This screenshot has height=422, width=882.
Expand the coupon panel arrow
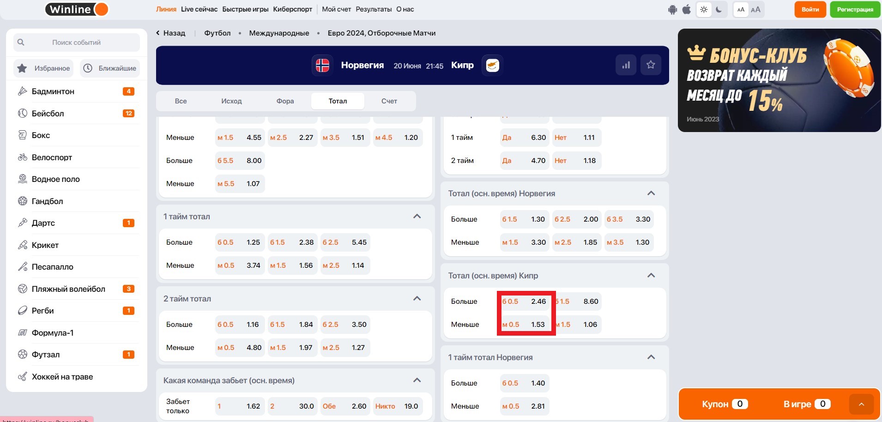coord(861,404)
